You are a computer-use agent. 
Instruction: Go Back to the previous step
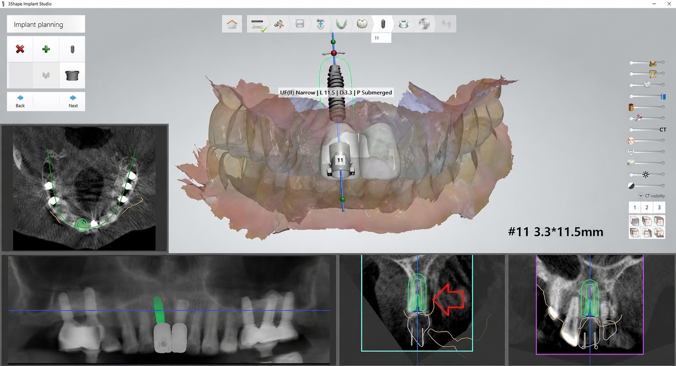(x=20, y=101)
